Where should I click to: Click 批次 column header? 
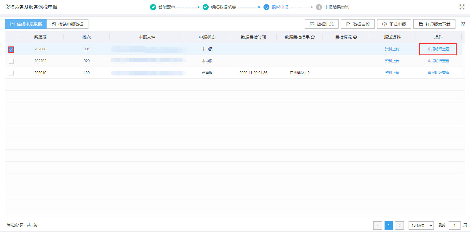click(x=87, y=37)
